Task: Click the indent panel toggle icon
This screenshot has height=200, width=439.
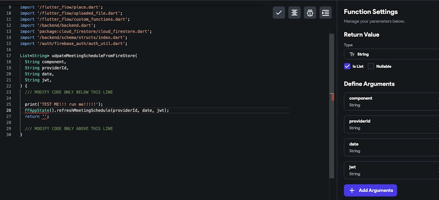Action: [325, 13]
